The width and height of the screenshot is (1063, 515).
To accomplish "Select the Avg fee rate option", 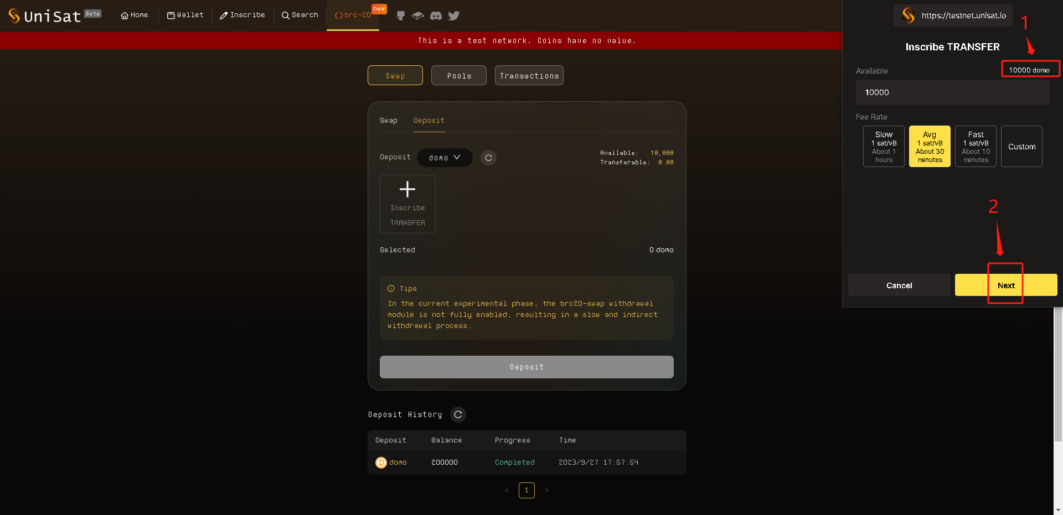I will point(930,147).
